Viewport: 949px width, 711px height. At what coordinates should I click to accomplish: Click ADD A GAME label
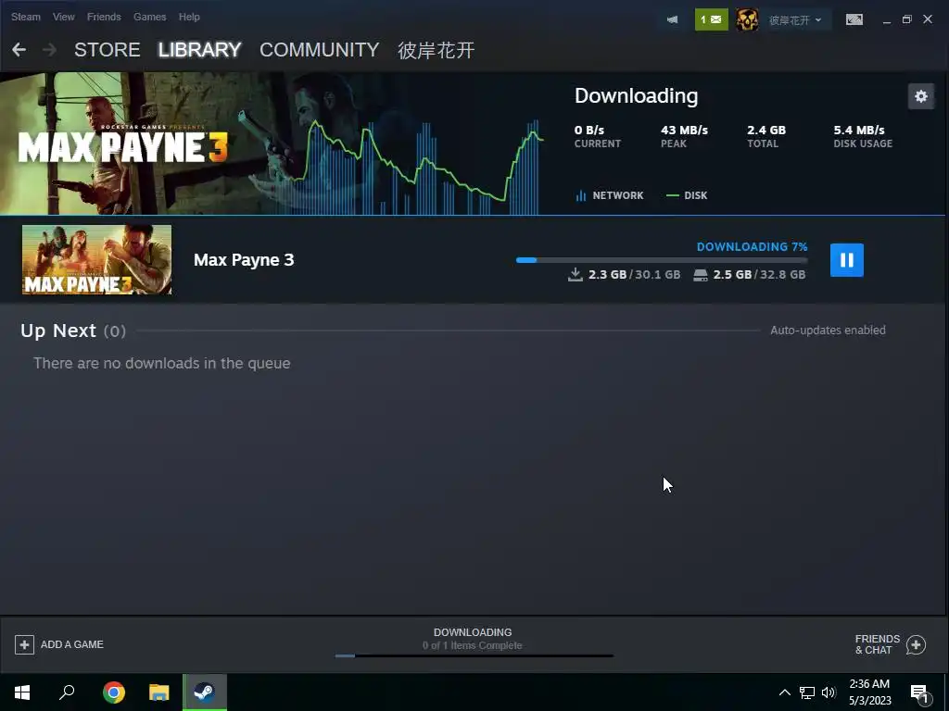point(72,644)
